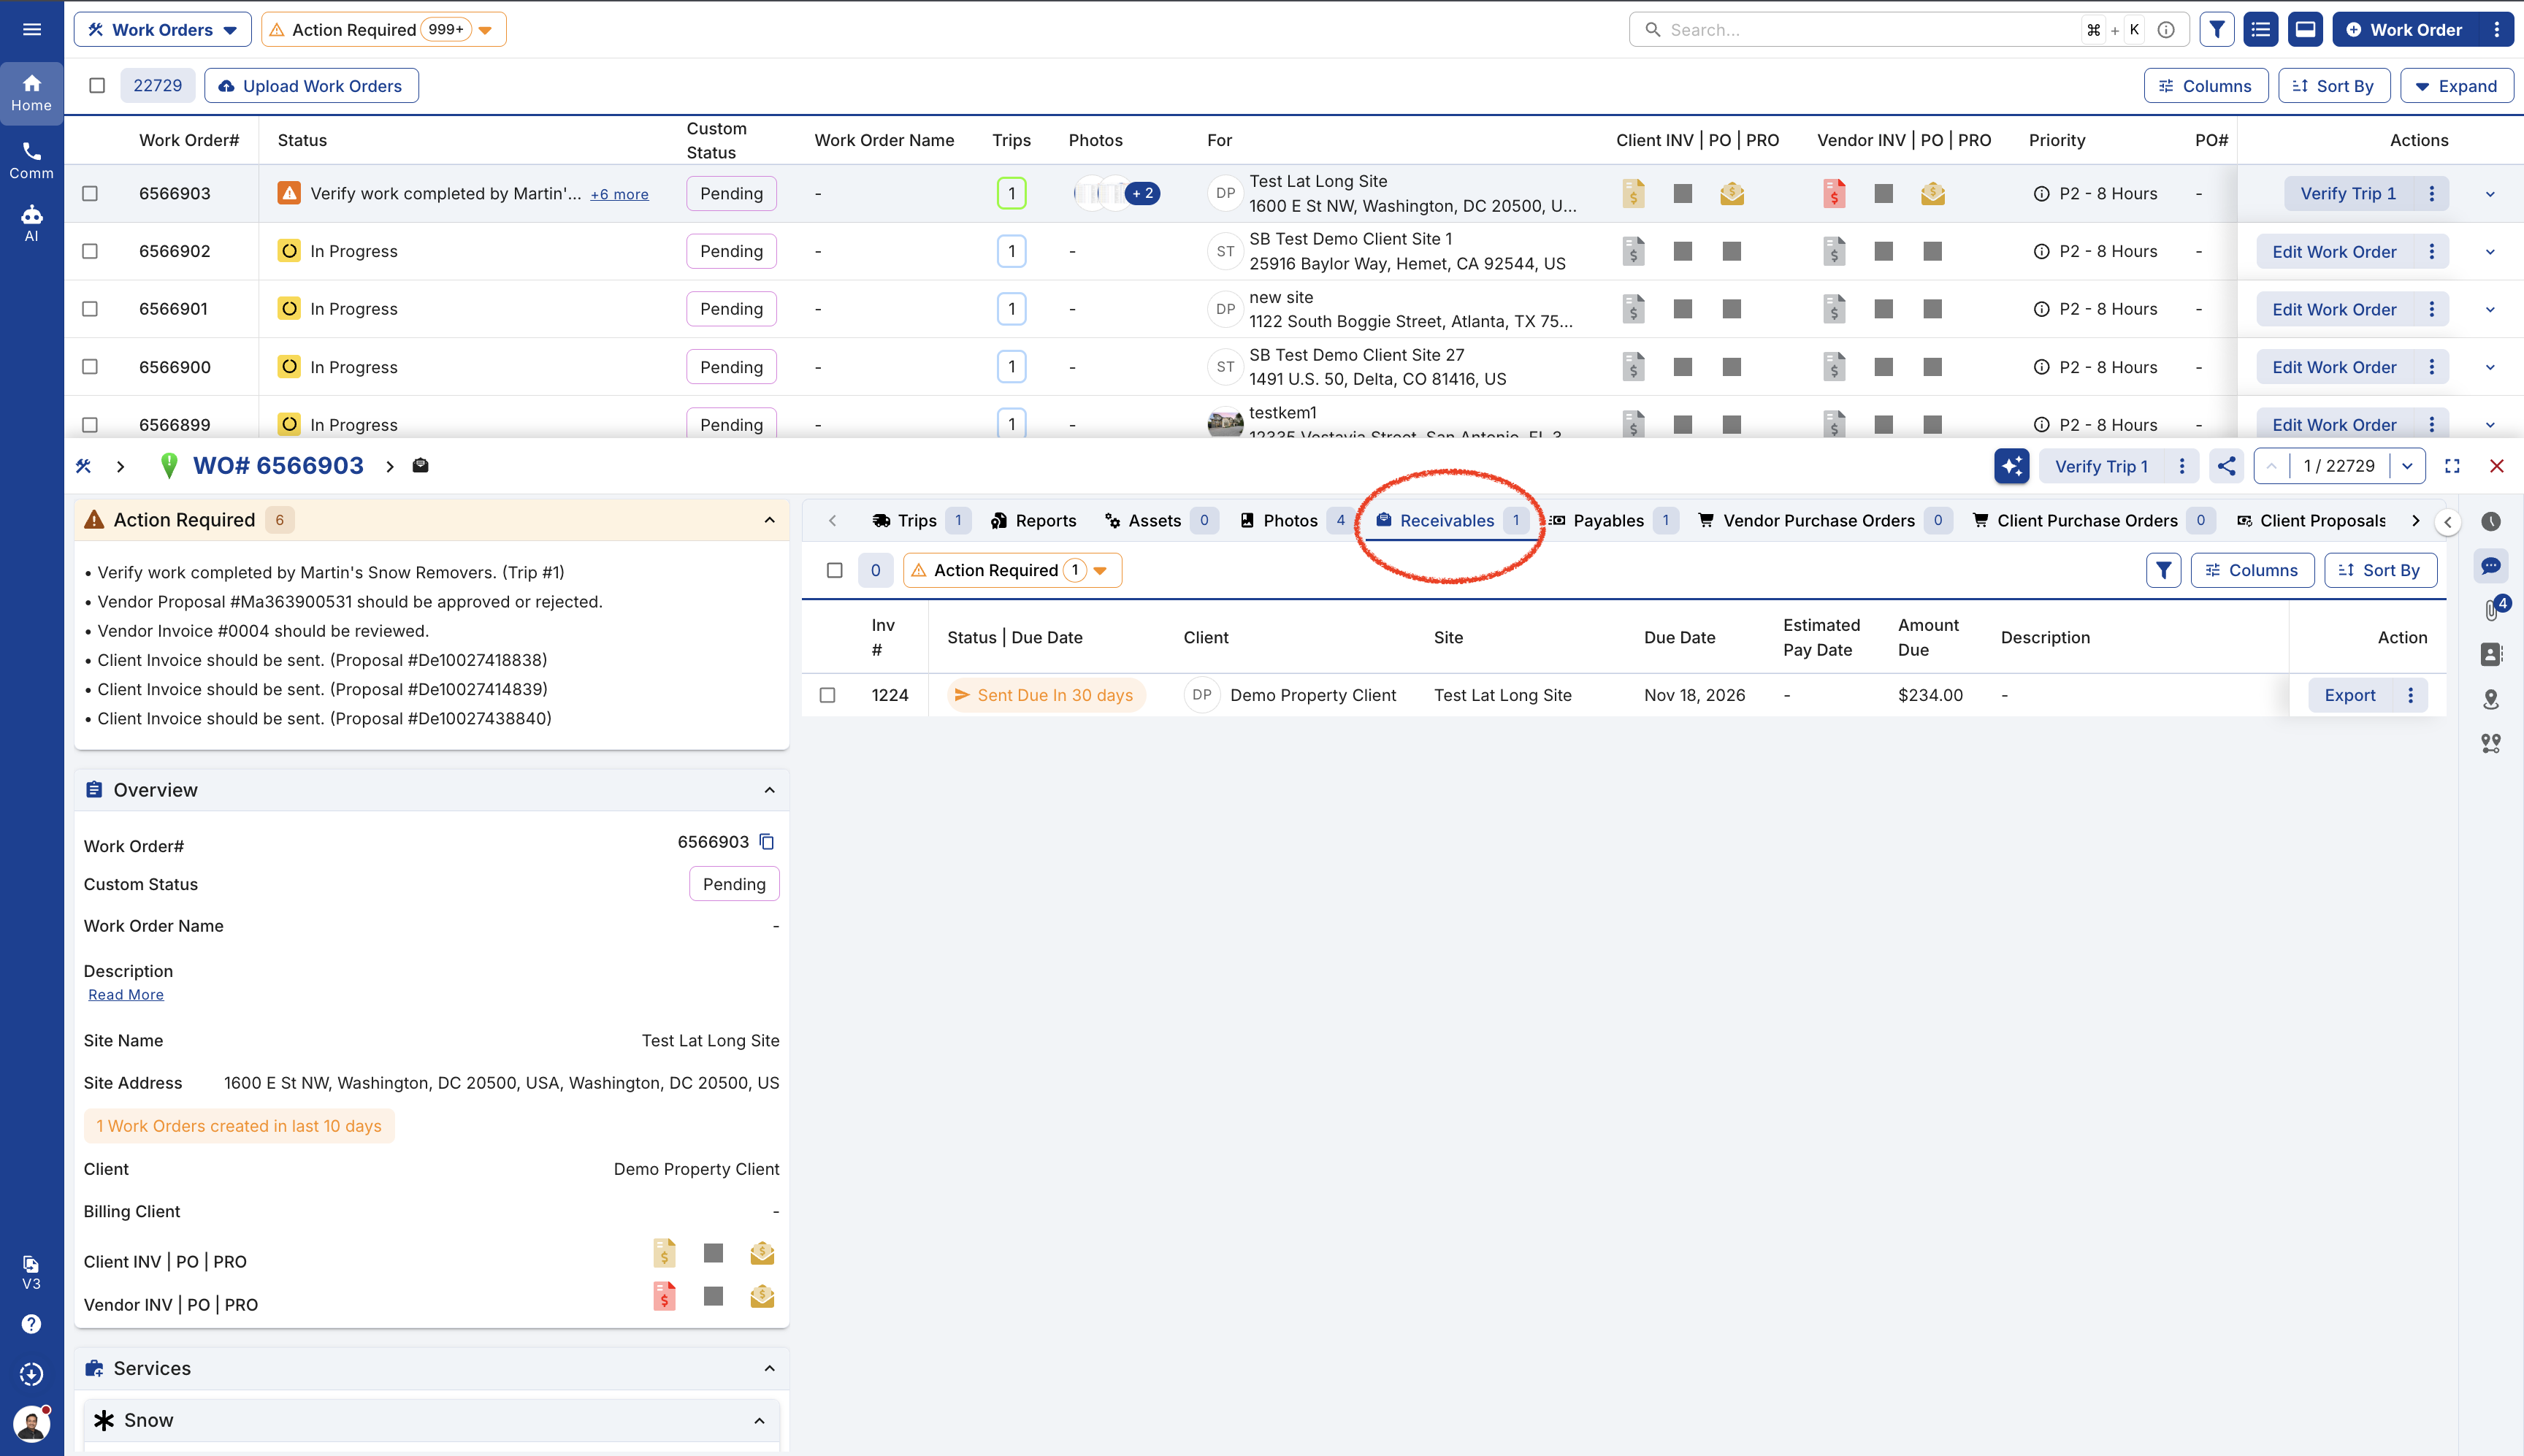
Task: Copy work order number 6566903 icon
Action: click(x=767, y=842)
